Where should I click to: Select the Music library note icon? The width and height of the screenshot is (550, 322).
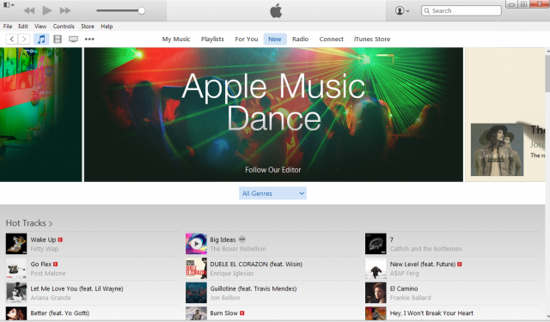point(41,39)
